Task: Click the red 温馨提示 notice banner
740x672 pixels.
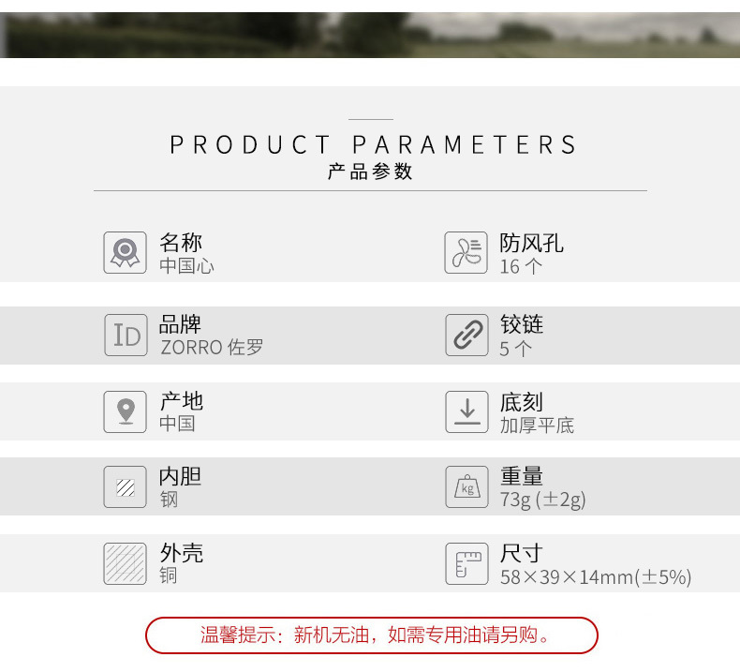Action: coord(371,635)
